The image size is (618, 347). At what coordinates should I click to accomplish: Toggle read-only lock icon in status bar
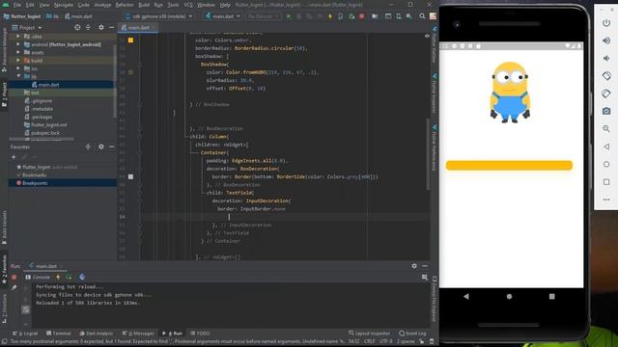[422, 341]
